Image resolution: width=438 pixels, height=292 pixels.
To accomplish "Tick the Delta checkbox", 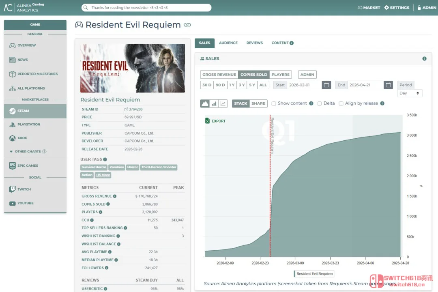I will click(320, 103).
